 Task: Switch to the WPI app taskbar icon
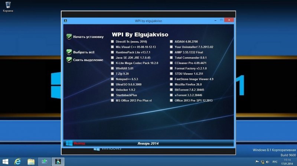[58, 162]
